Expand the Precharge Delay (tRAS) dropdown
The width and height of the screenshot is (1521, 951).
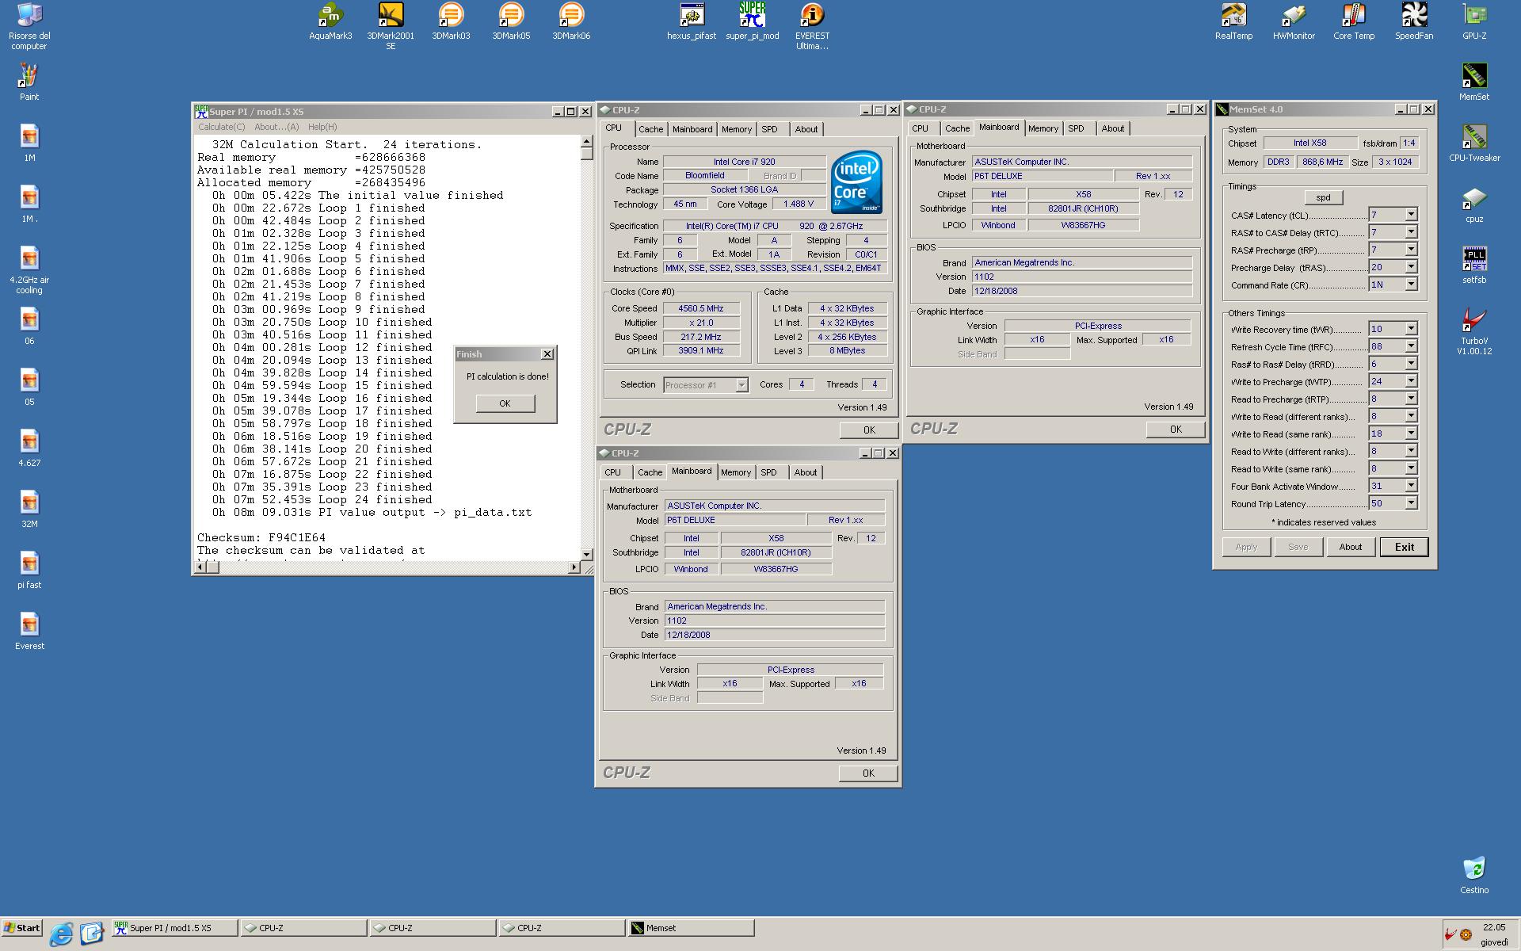tap(1411, 267)
